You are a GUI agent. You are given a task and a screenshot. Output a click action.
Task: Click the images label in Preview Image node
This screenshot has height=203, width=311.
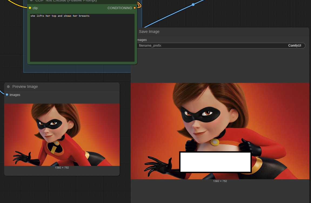point(15,95)
